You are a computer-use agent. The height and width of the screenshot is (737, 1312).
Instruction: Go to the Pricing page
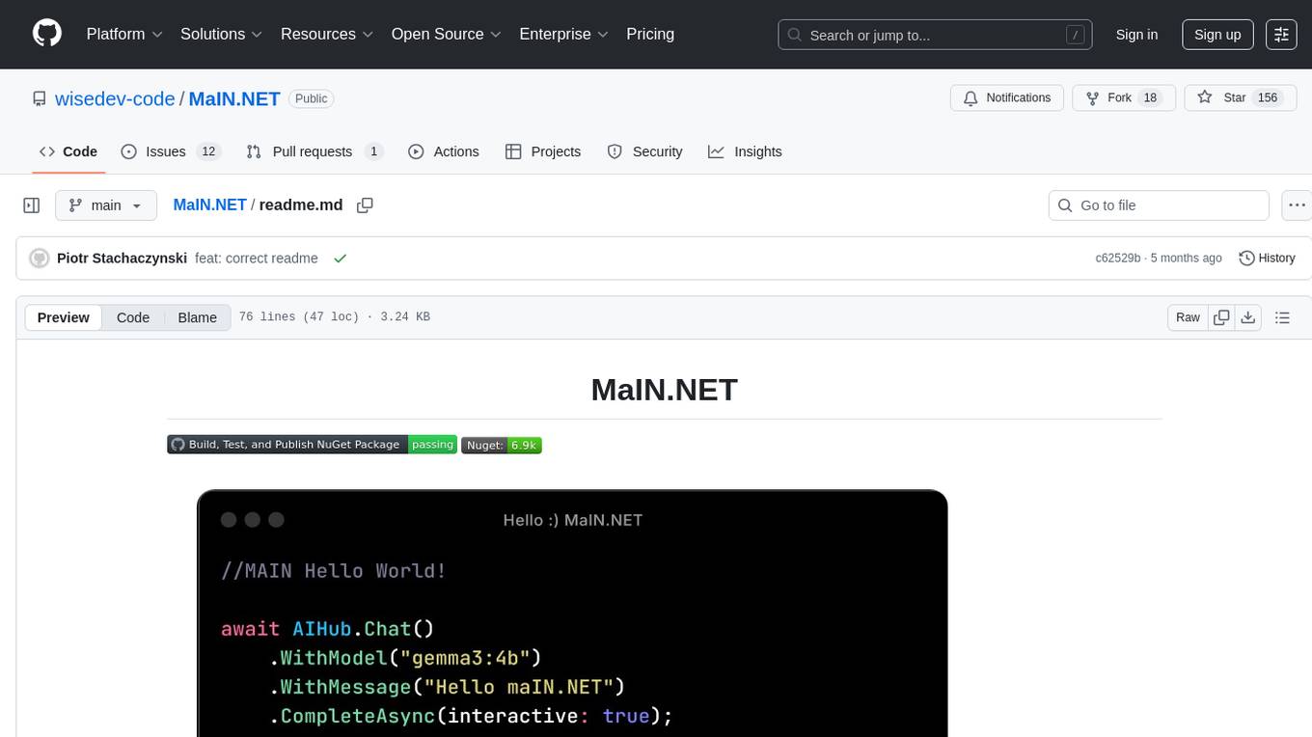tap(650, 34)
